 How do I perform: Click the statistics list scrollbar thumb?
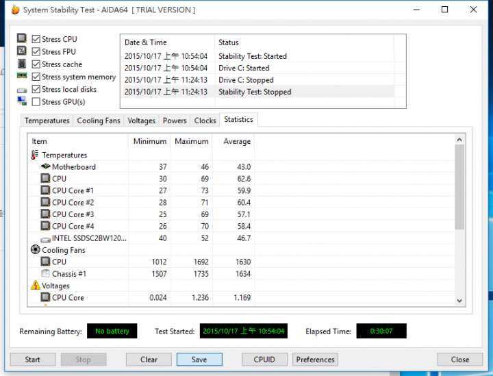(x=459, y=187)
